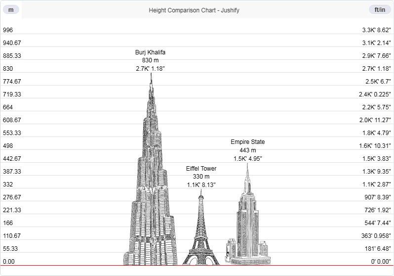Click the 443 m height label

(248, 150)
